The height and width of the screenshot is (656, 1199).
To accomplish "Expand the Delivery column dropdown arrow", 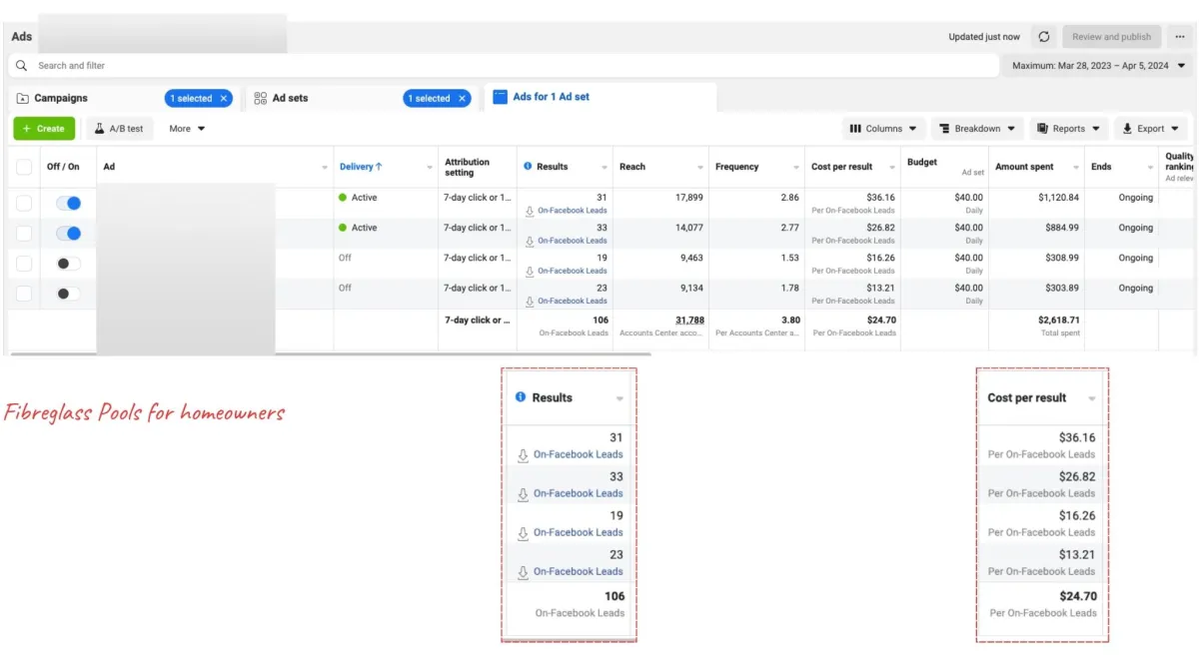I will pyautogui.click(x=430, y=168).
